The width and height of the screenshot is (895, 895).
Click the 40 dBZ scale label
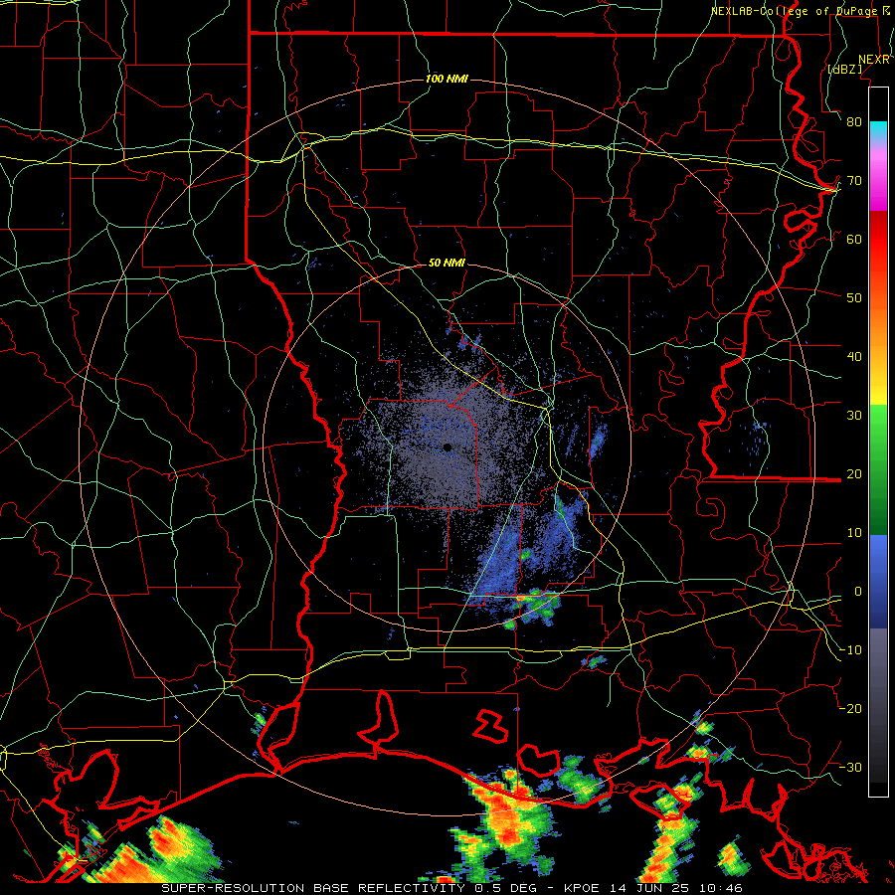tap(854, 357)
